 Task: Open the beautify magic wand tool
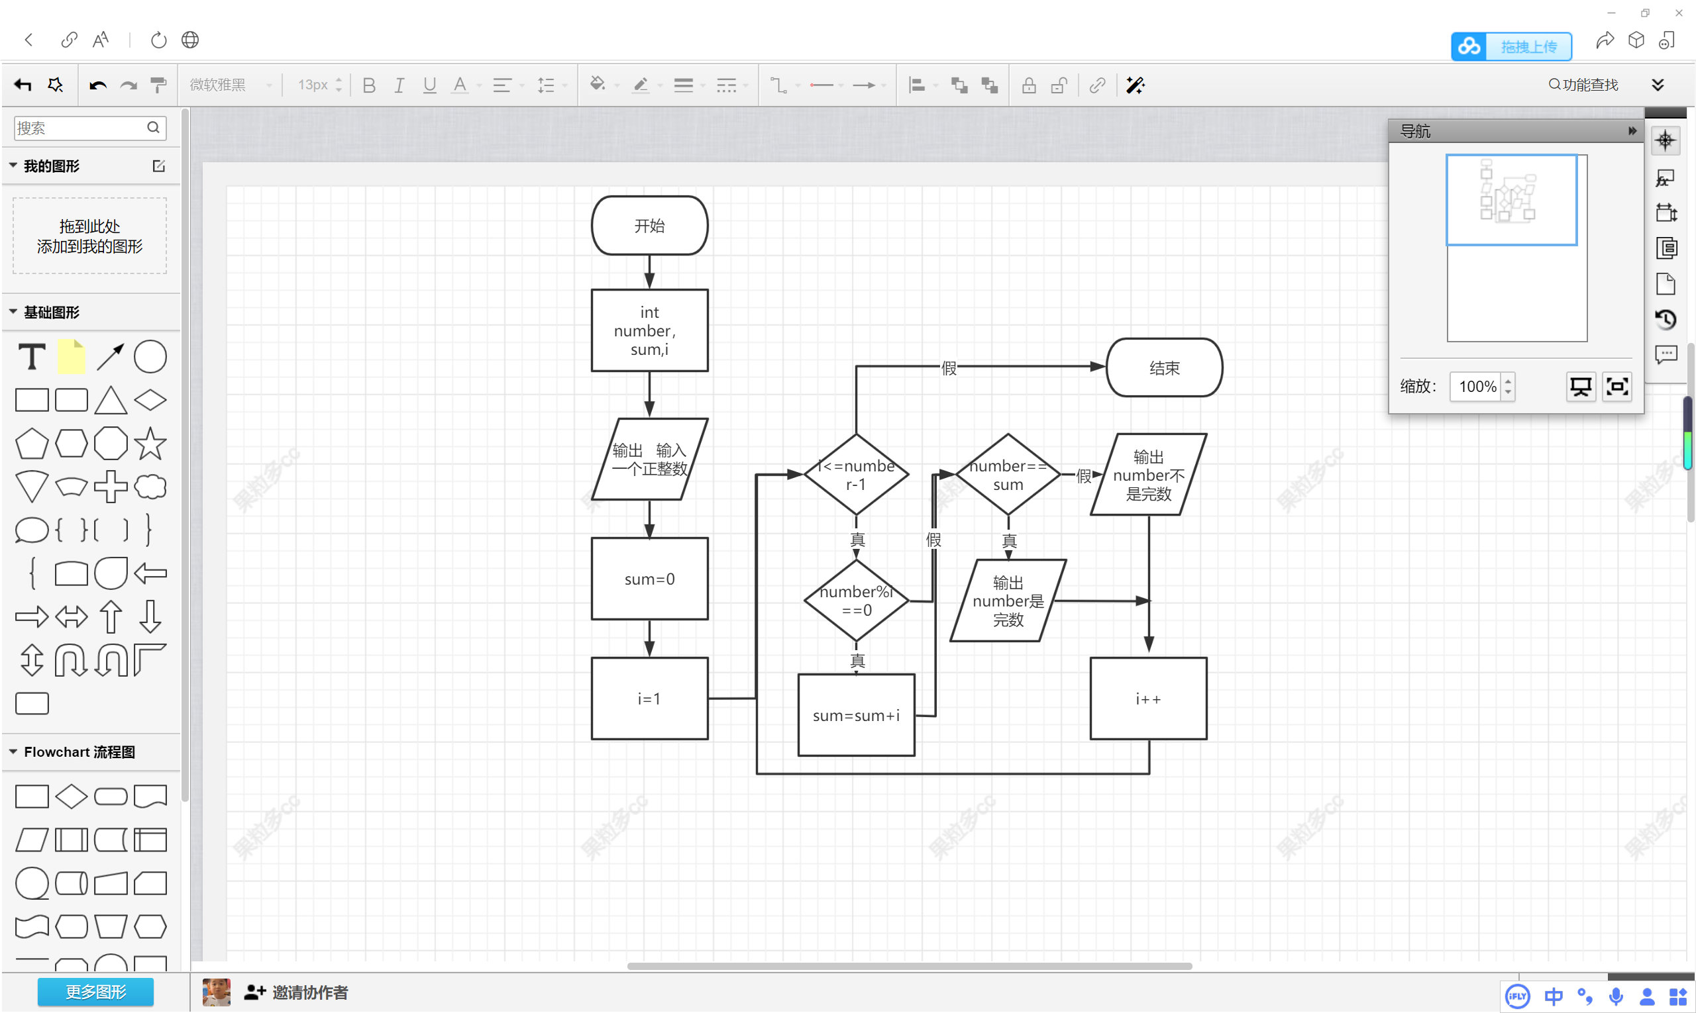pos(1135,85)
